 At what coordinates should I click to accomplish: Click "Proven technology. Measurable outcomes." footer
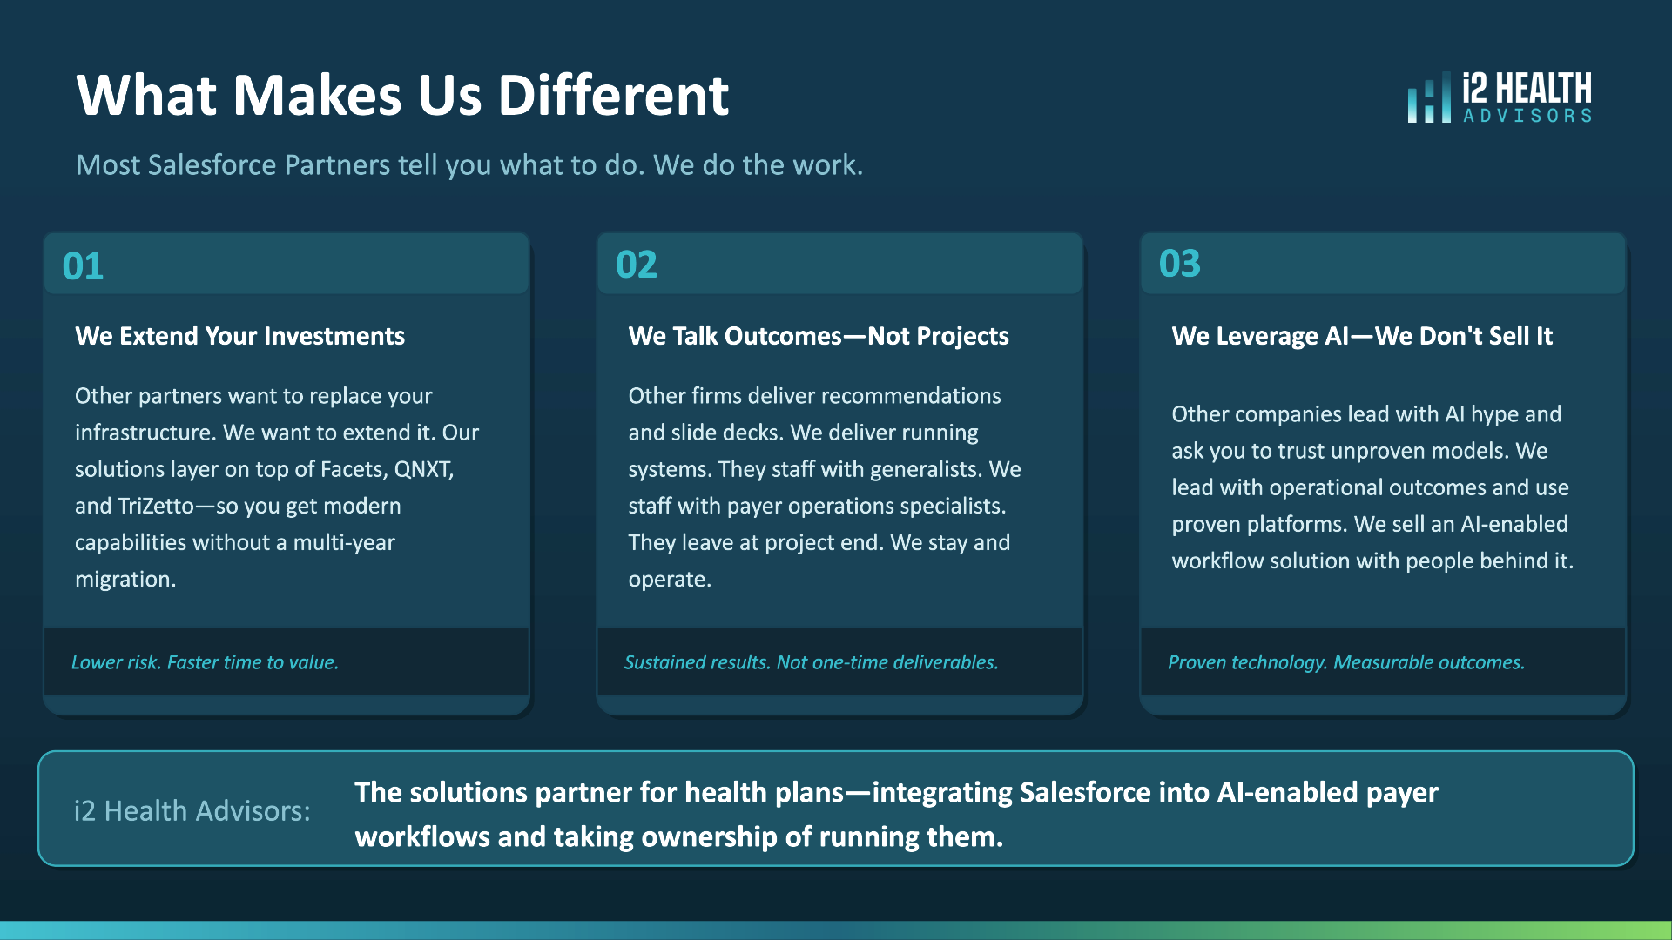click(1345, 662)
